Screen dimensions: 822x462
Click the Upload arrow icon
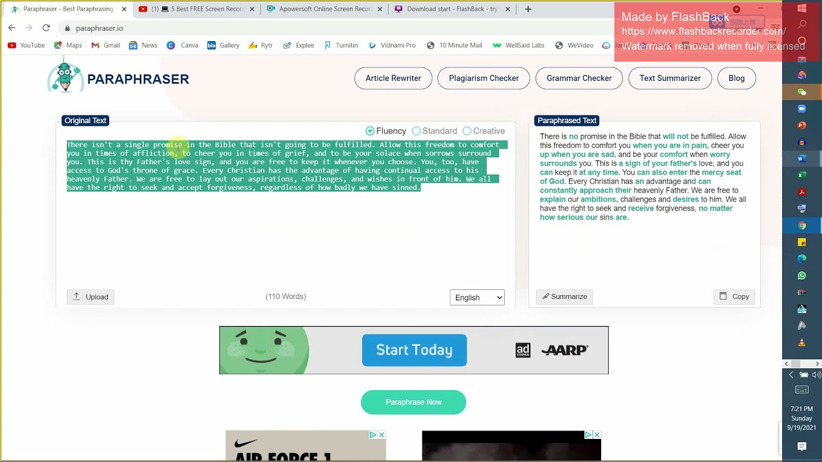(x=76, y=296)
